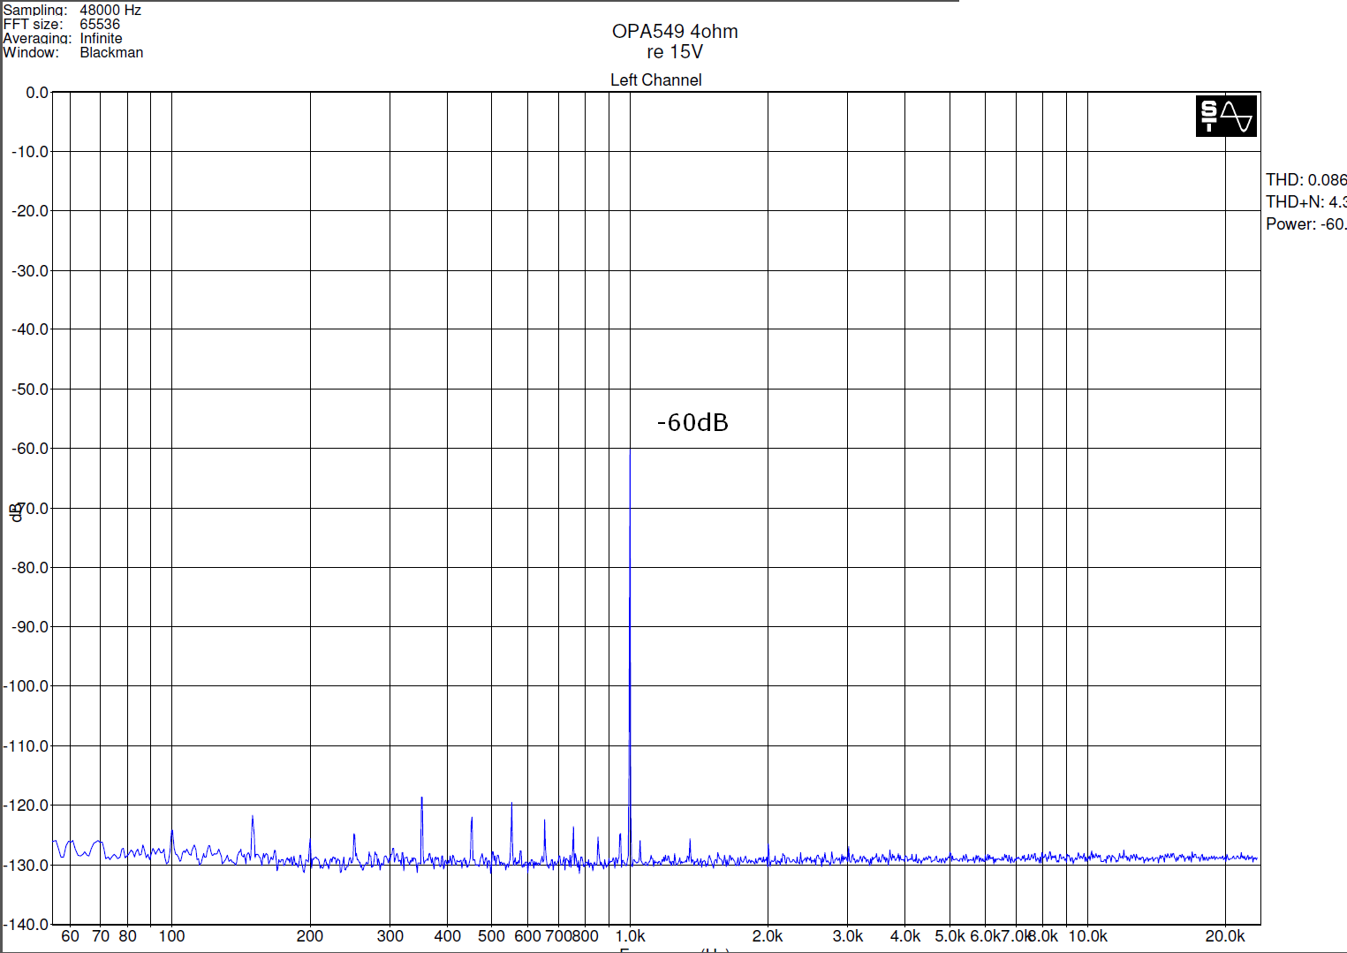Click the Power readout value
1347x953 pixels.
click(x=1305, y=223)
